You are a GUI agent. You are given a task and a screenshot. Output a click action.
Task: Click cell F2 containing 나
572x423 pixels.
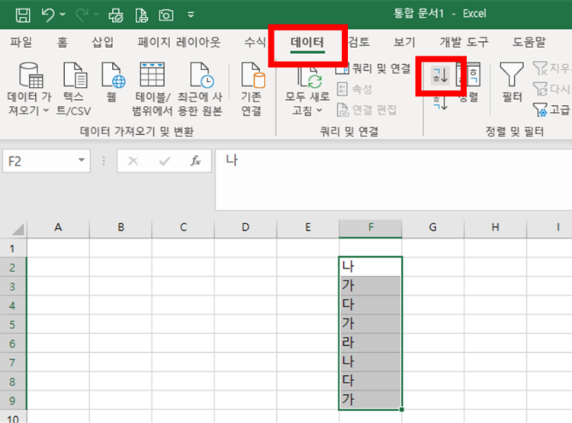[x=371, y=267]
